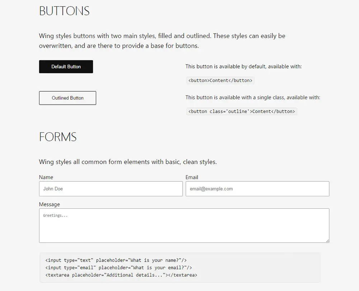Click the Email field label
The height and width of the screenshot is (291, 359).
pyautogui.click(x=192, y=177)
